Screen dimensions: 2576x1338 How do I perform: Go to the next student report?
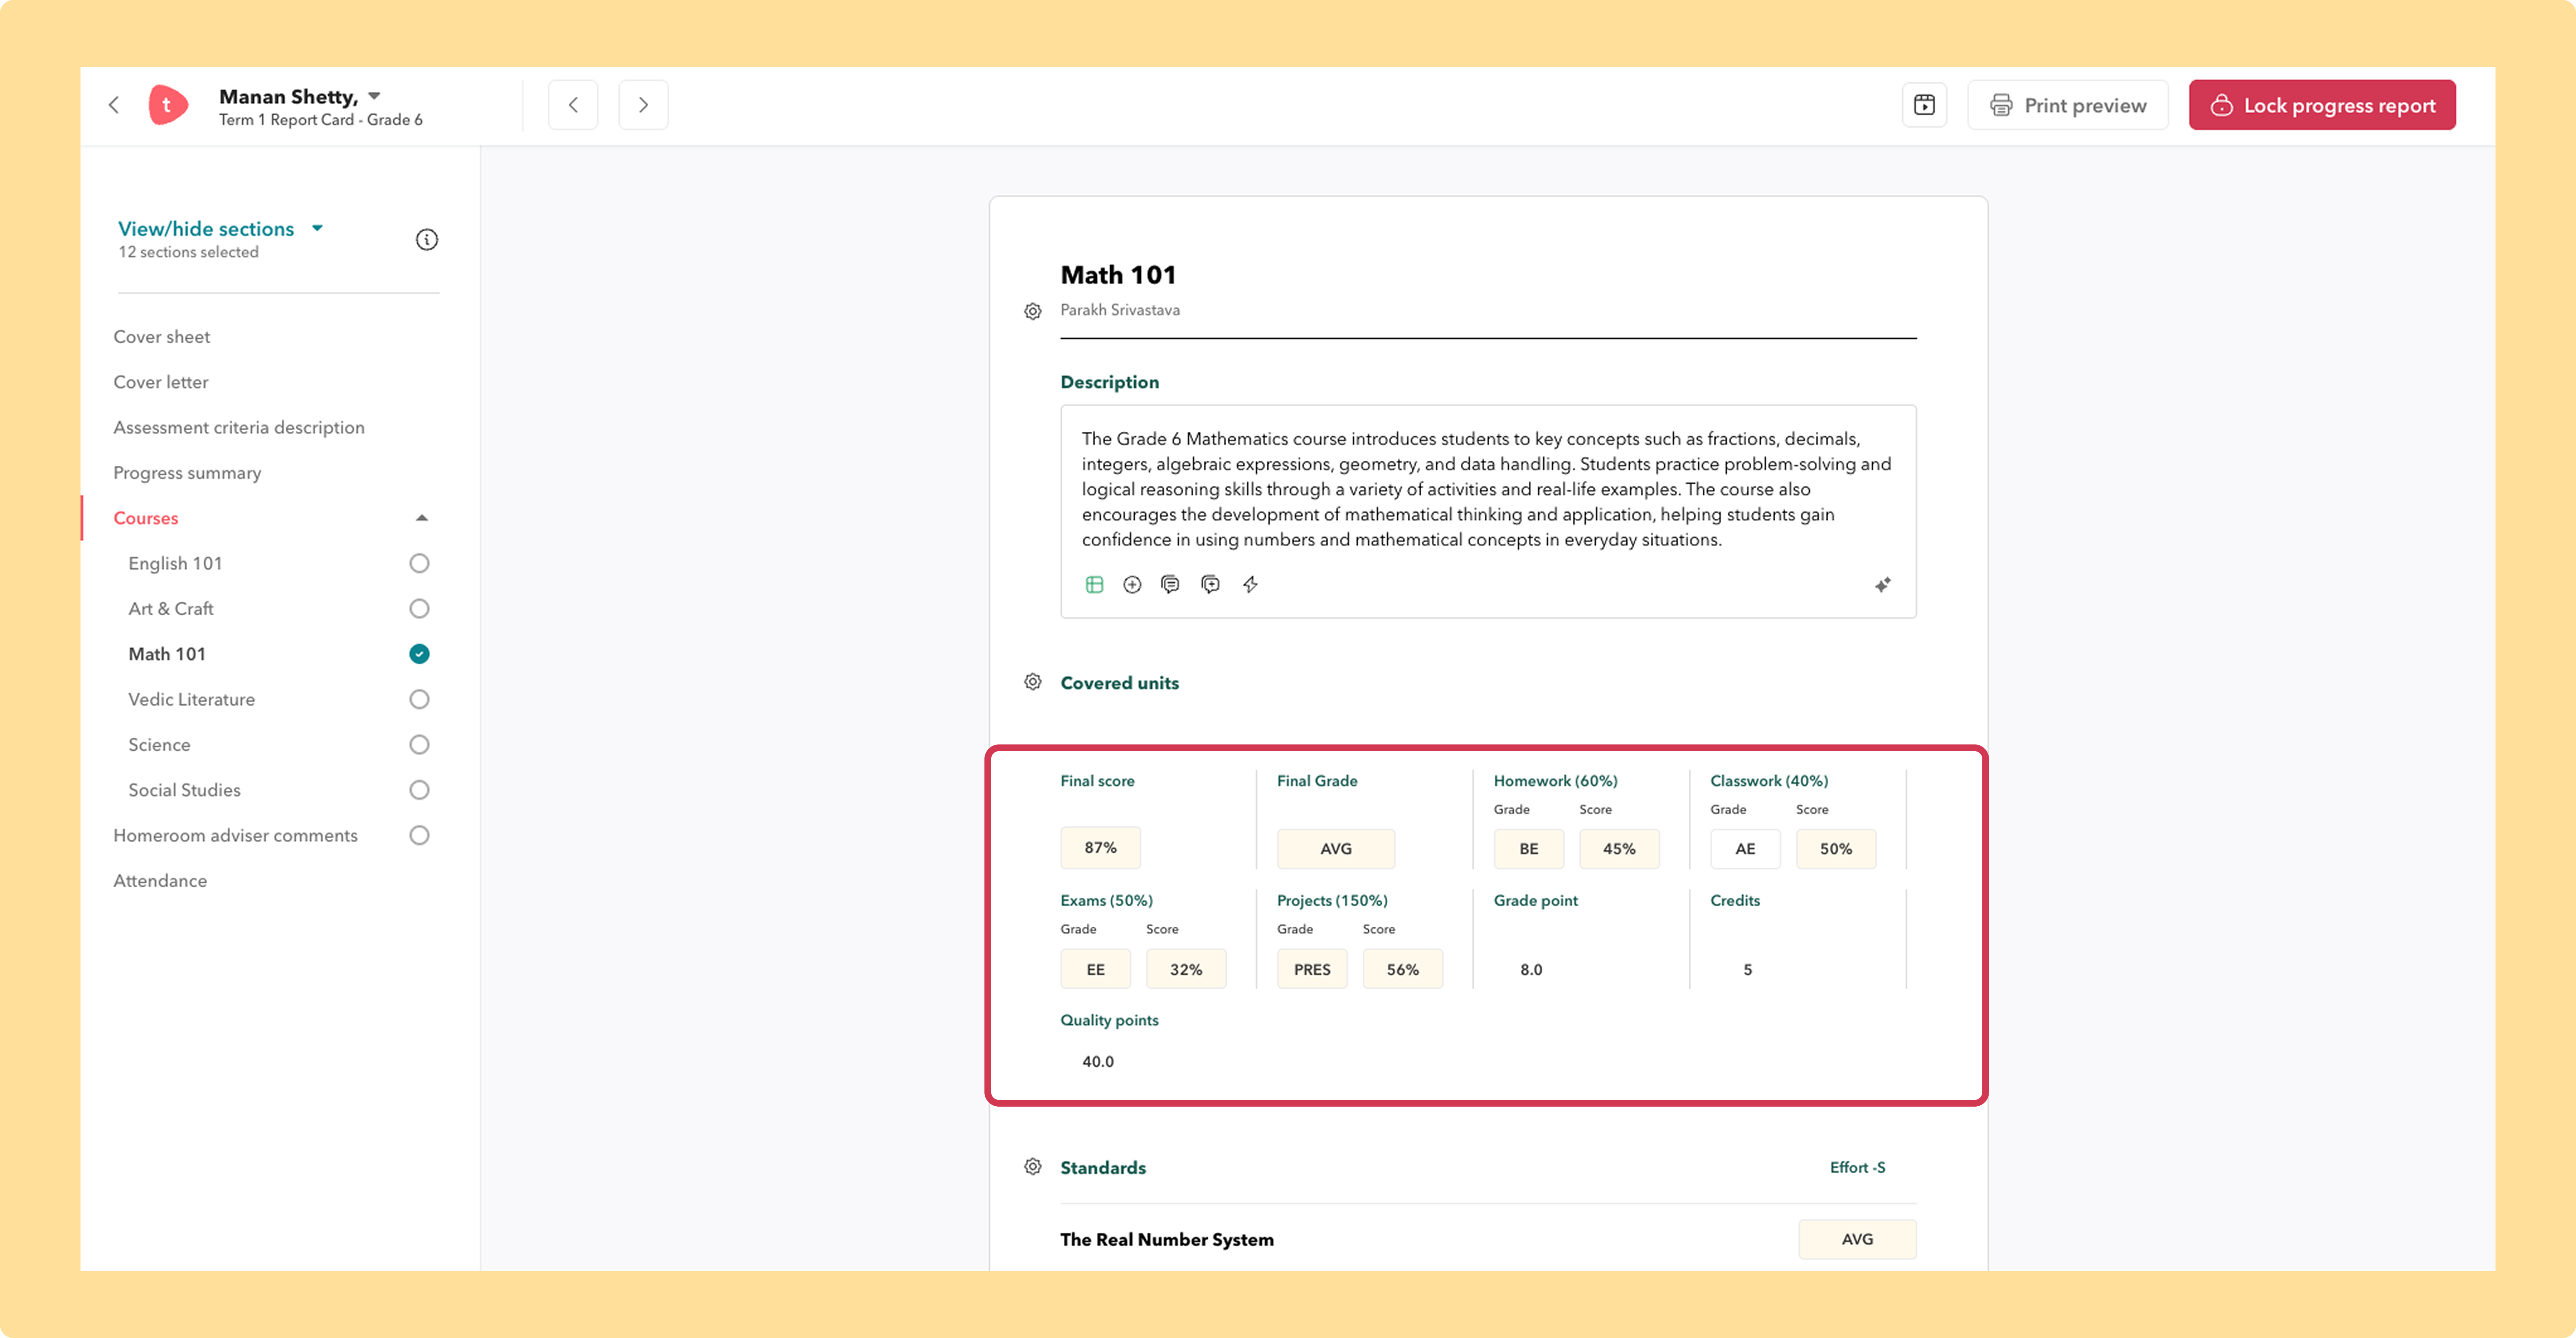tap(643, 105)
